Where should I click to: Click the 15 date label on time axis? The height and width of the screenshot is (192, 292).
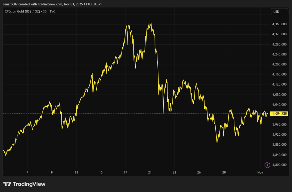(101, 172)
